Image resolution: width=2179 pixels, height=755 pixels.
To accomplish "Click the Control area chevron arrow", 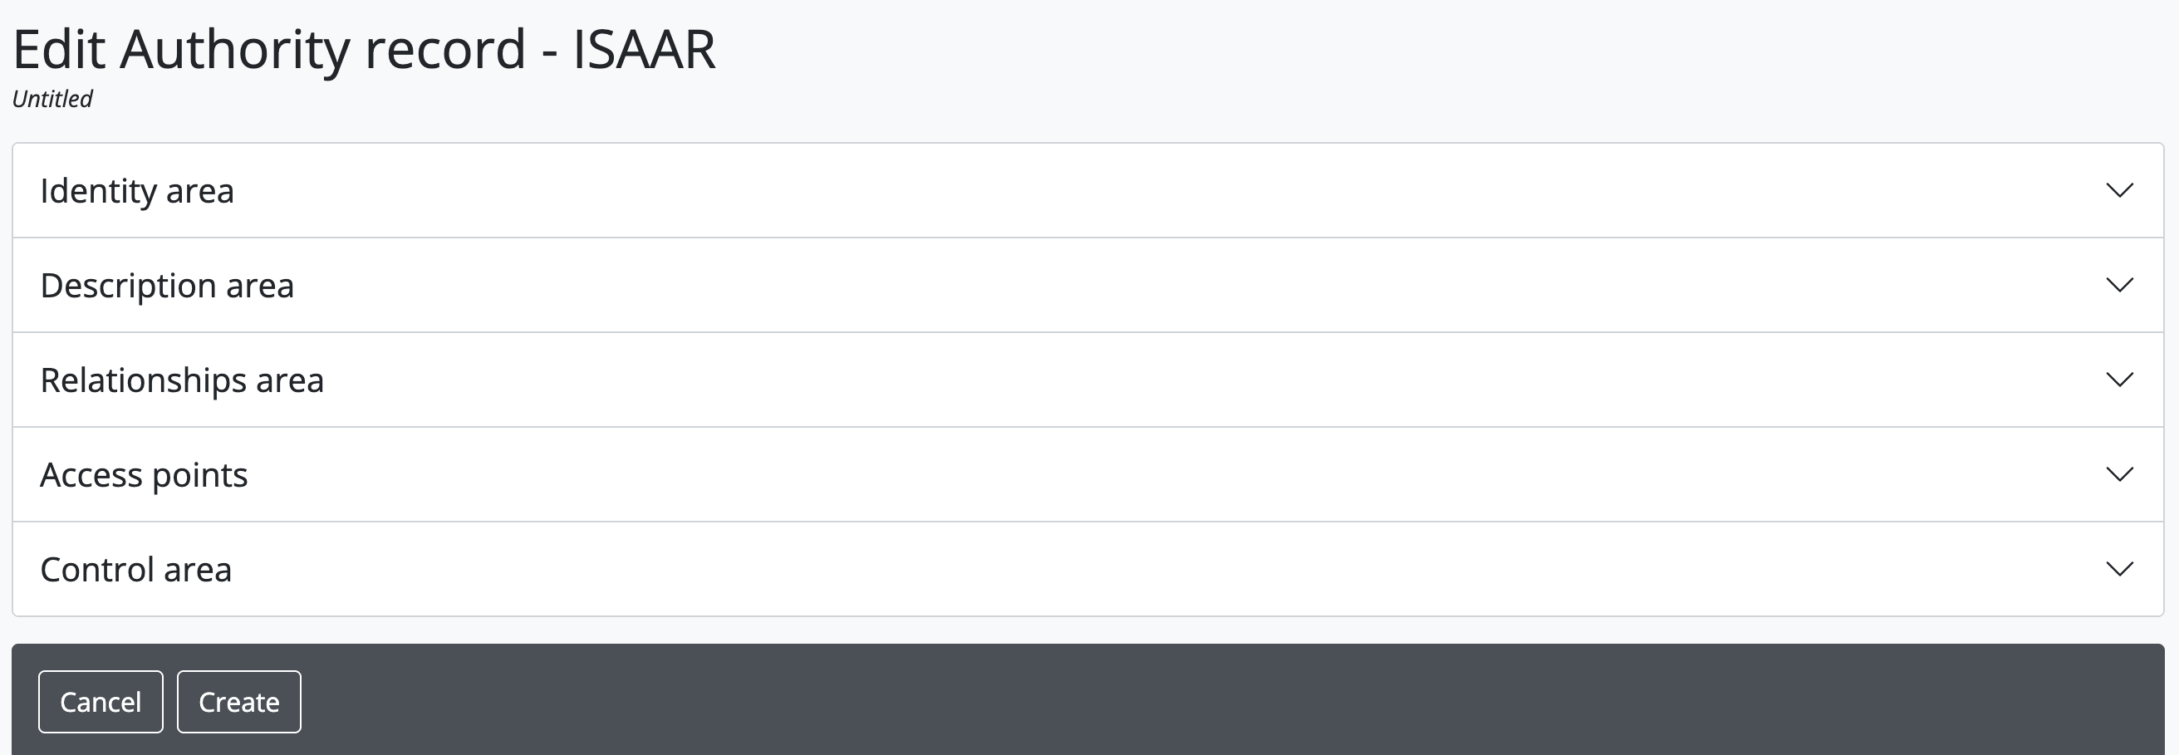I will click(2119, 569).
